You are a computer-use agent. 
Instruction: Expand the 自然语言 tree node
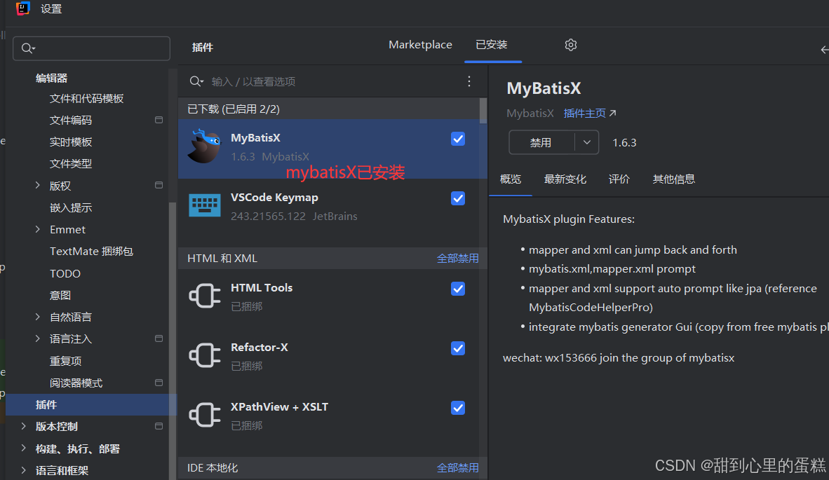click(38, 317)
